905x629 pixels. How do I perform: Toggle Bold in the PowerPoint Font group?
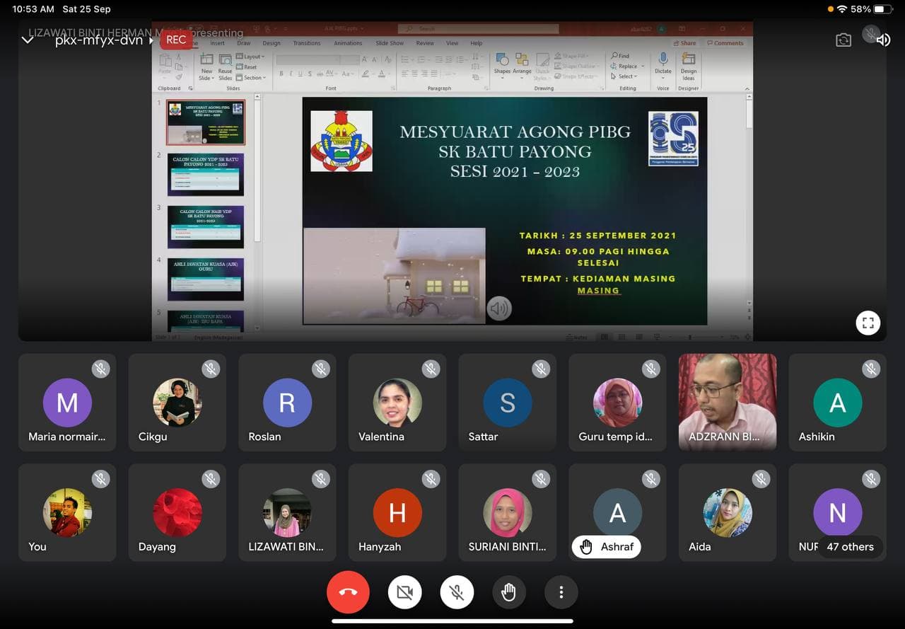point(281,74)
